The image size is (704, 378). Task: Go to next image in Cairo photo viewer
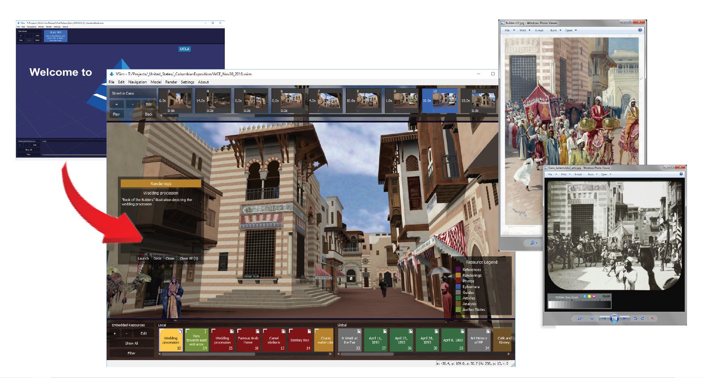(x=625, y=318)
